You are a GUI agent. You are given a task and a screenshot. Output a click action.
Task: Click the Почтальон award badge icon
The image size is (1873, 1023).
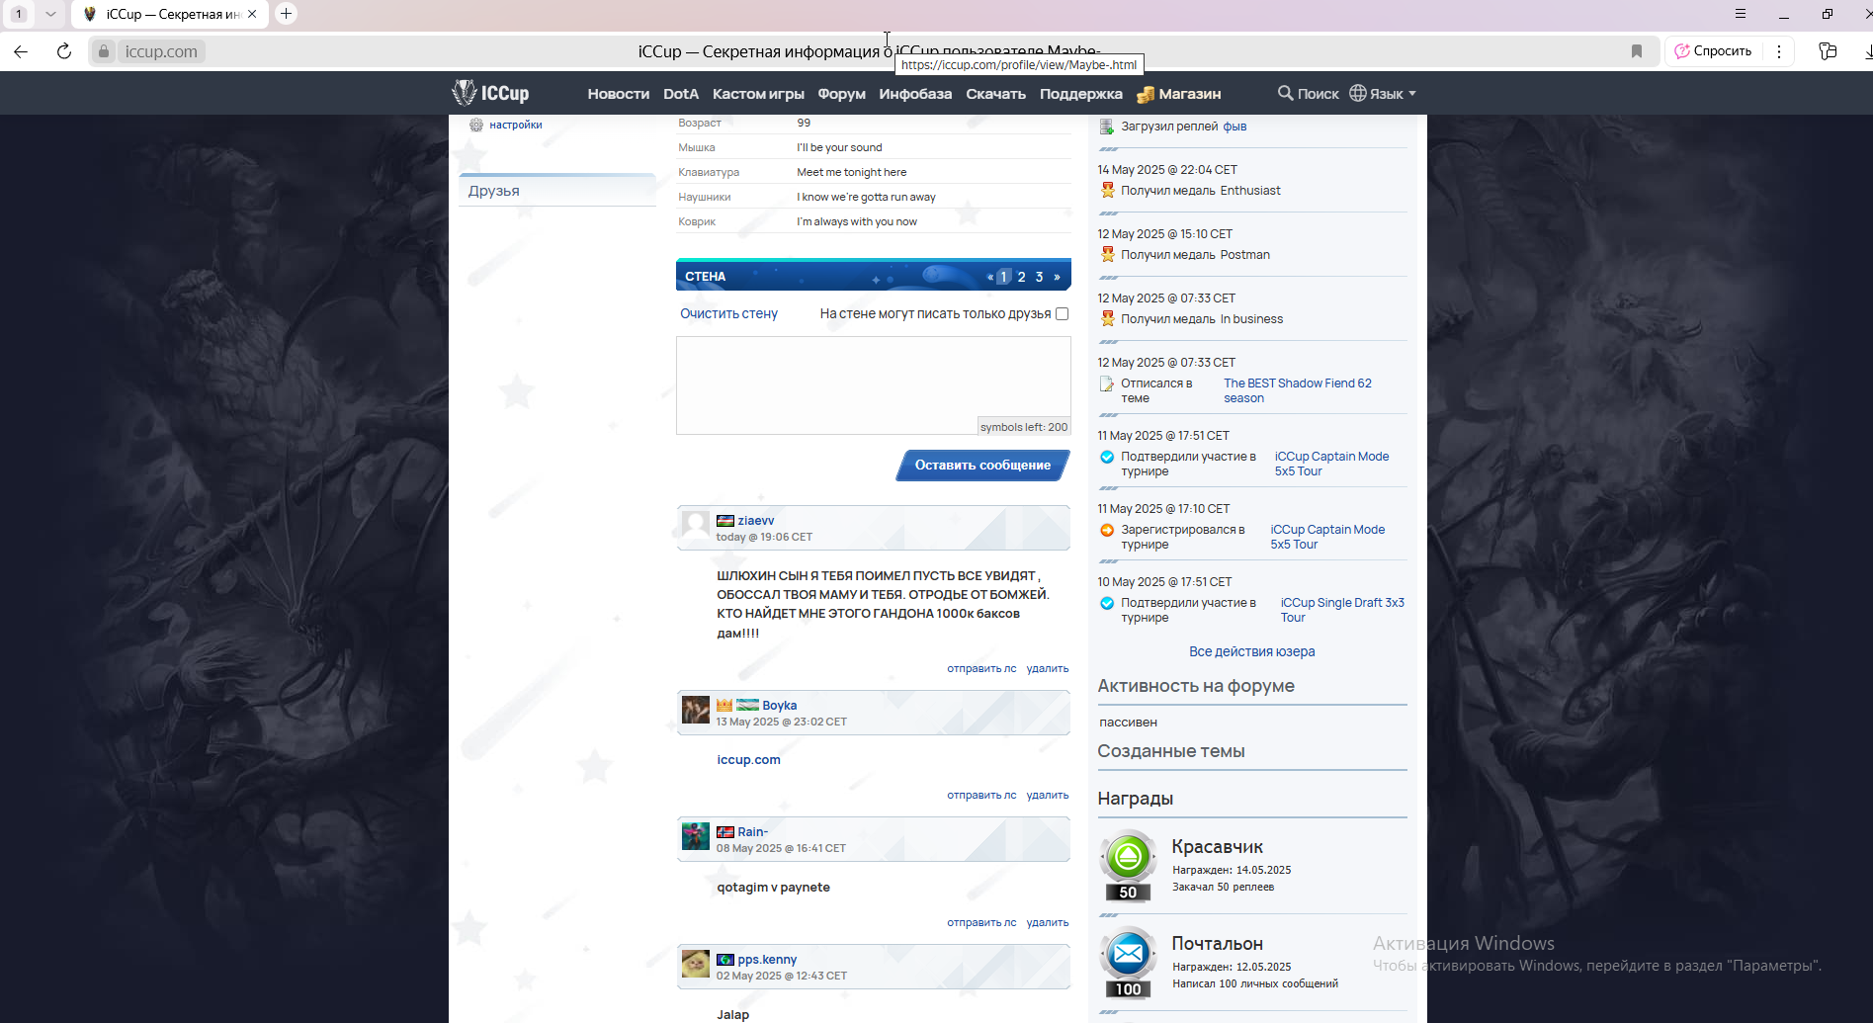coord(1128,964)
